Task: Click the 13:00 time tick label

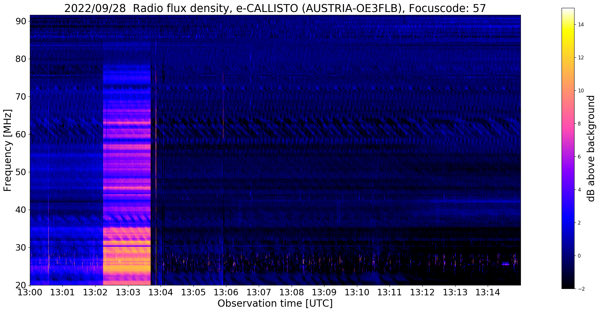Action: click(x=30, y=292)
